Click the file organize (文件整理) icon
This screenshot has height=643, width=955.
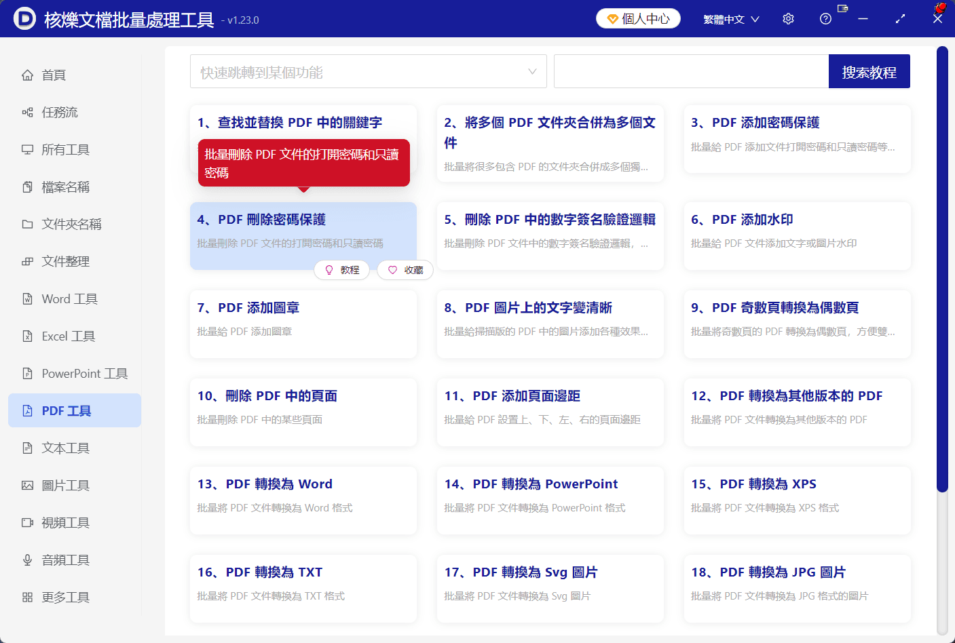coord(27,262)
